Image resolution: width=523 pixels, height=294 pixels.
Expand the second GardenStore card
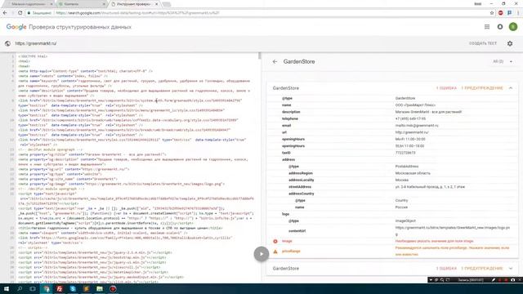[511, 269]
